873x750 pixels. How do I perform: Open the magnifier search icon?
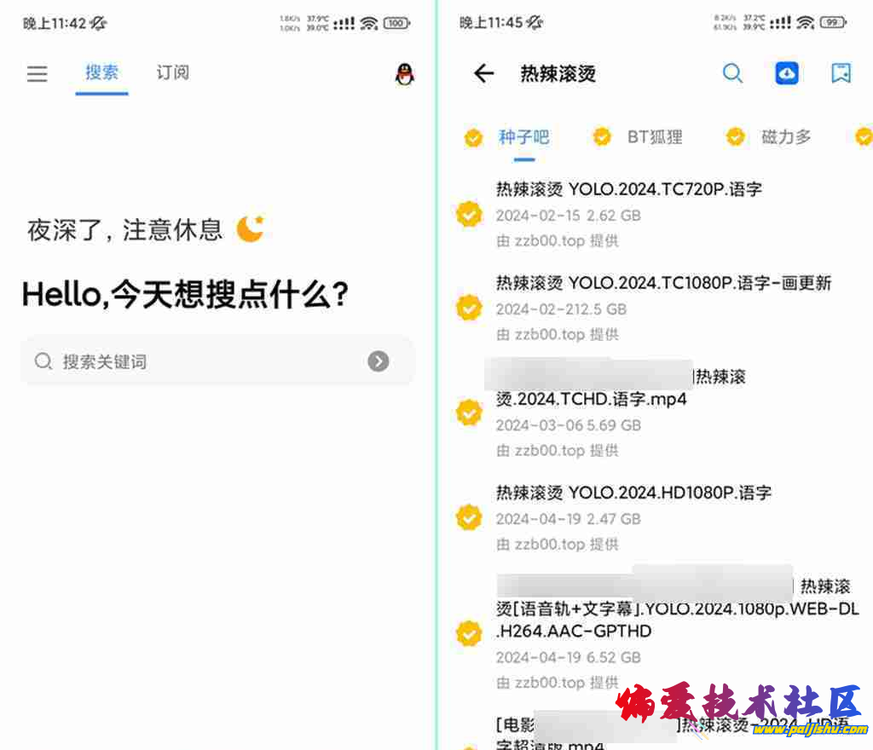[732, 73]
